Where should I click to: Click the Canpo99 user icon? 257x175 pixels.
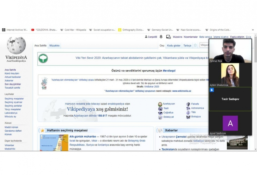146,37
